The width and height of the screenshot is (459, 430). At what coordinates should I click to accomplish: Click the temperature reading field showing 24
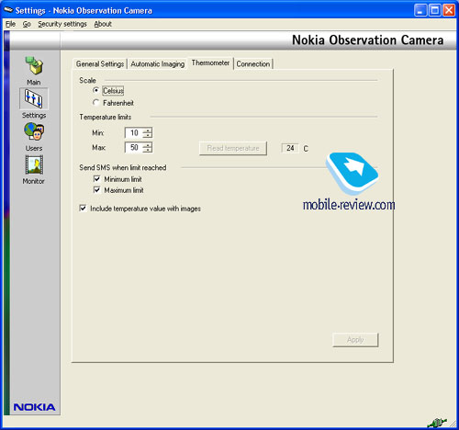point(290,148)
